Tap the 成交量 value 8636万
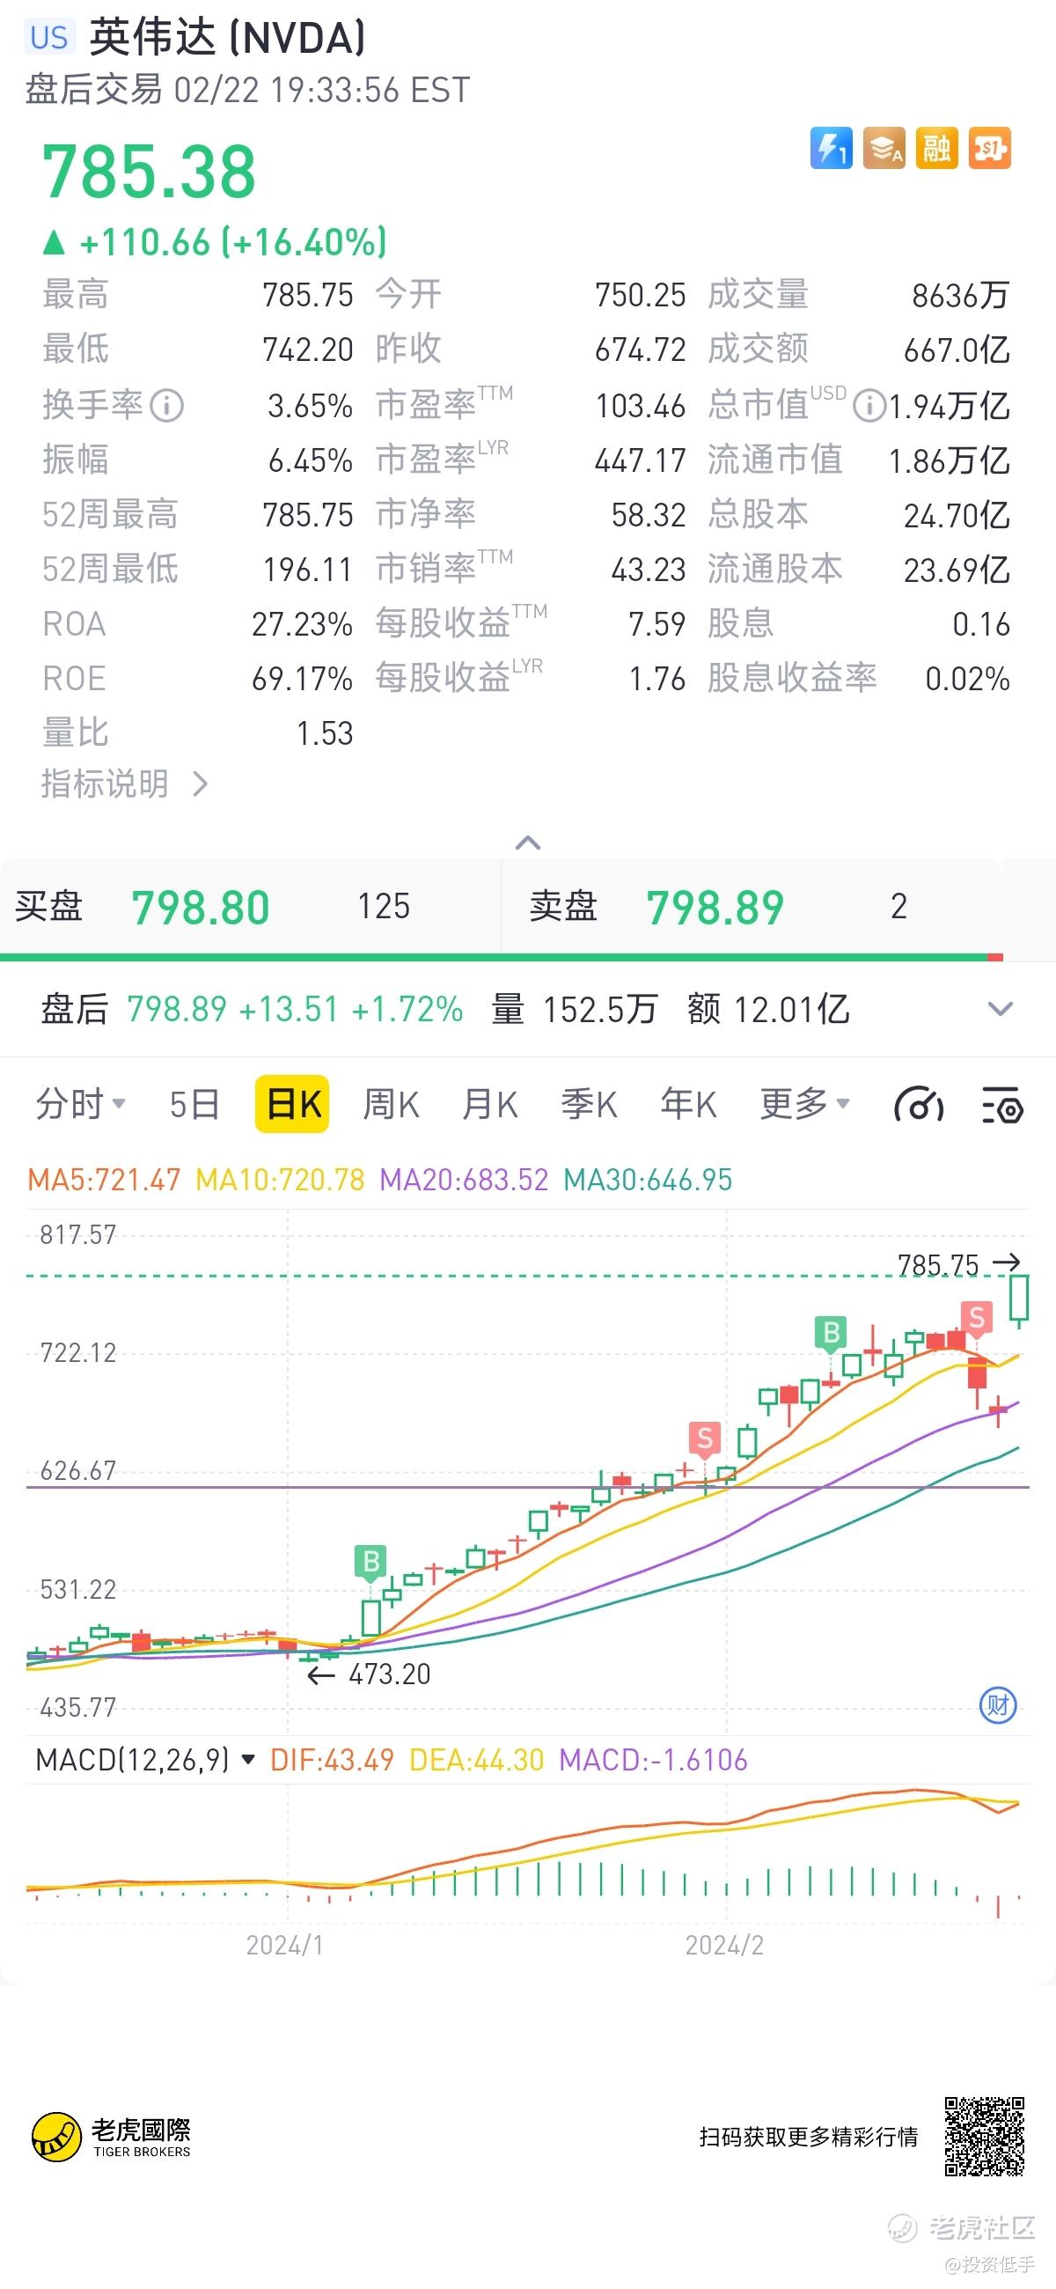The image size is (1056, 2289). [961, 296]
